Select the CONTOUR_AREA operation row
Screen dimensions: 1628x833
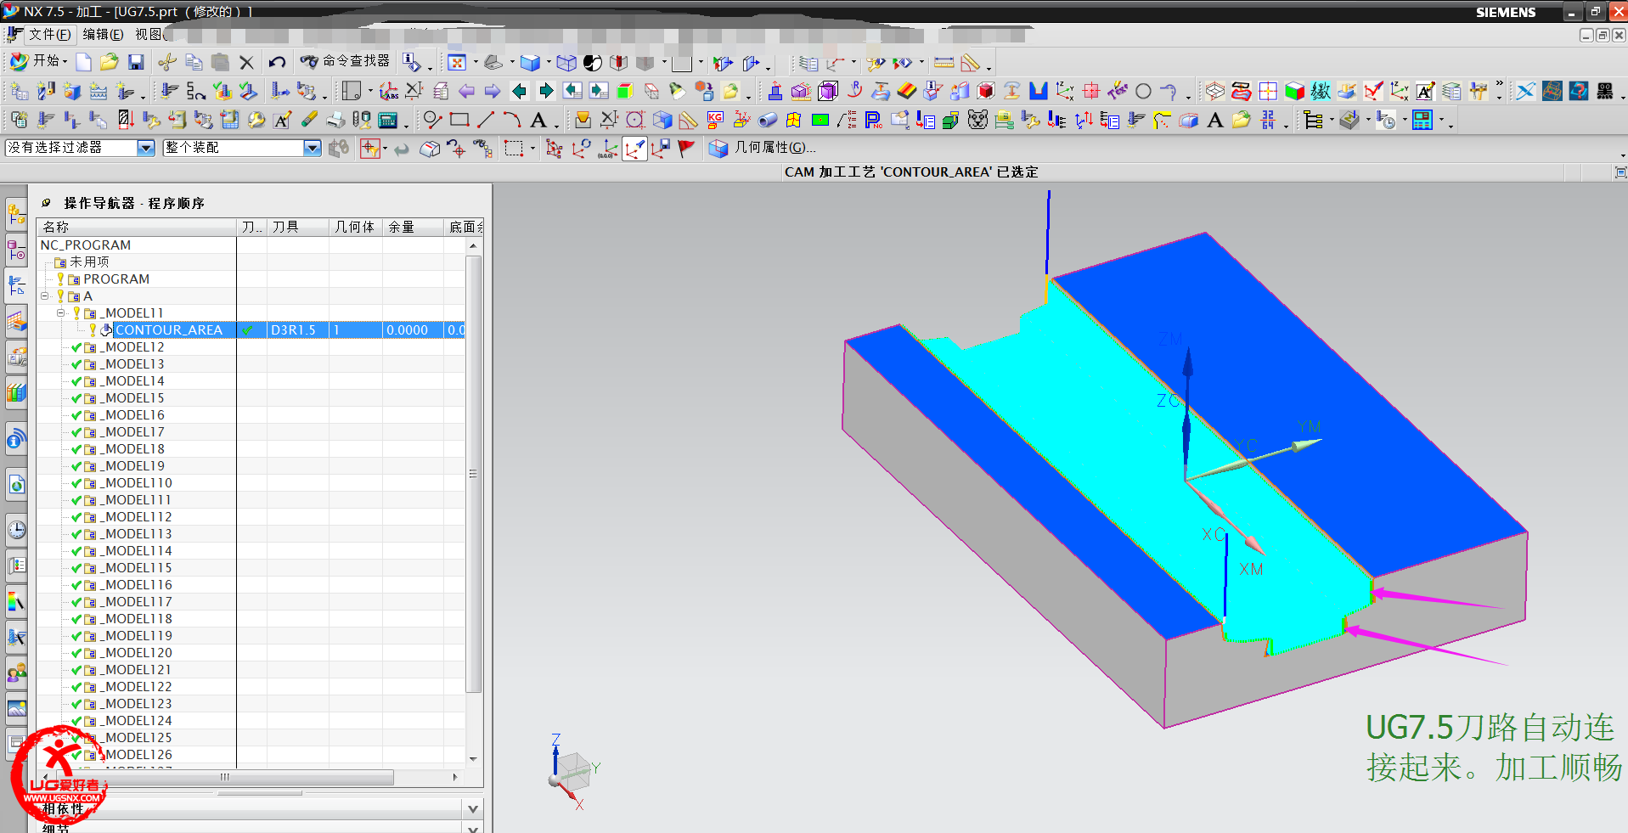coord(251,330)
